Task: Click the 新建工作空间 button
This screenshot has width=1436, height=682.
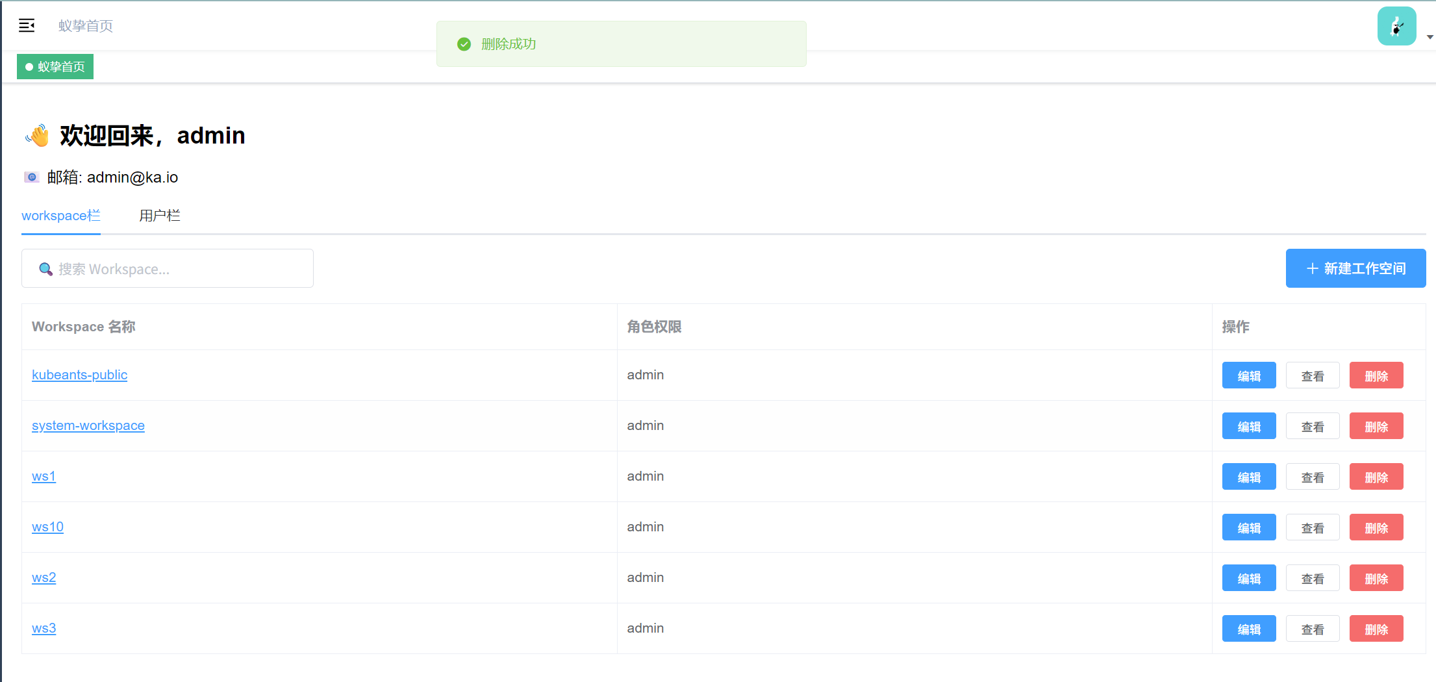Action: click(1355, 268)
